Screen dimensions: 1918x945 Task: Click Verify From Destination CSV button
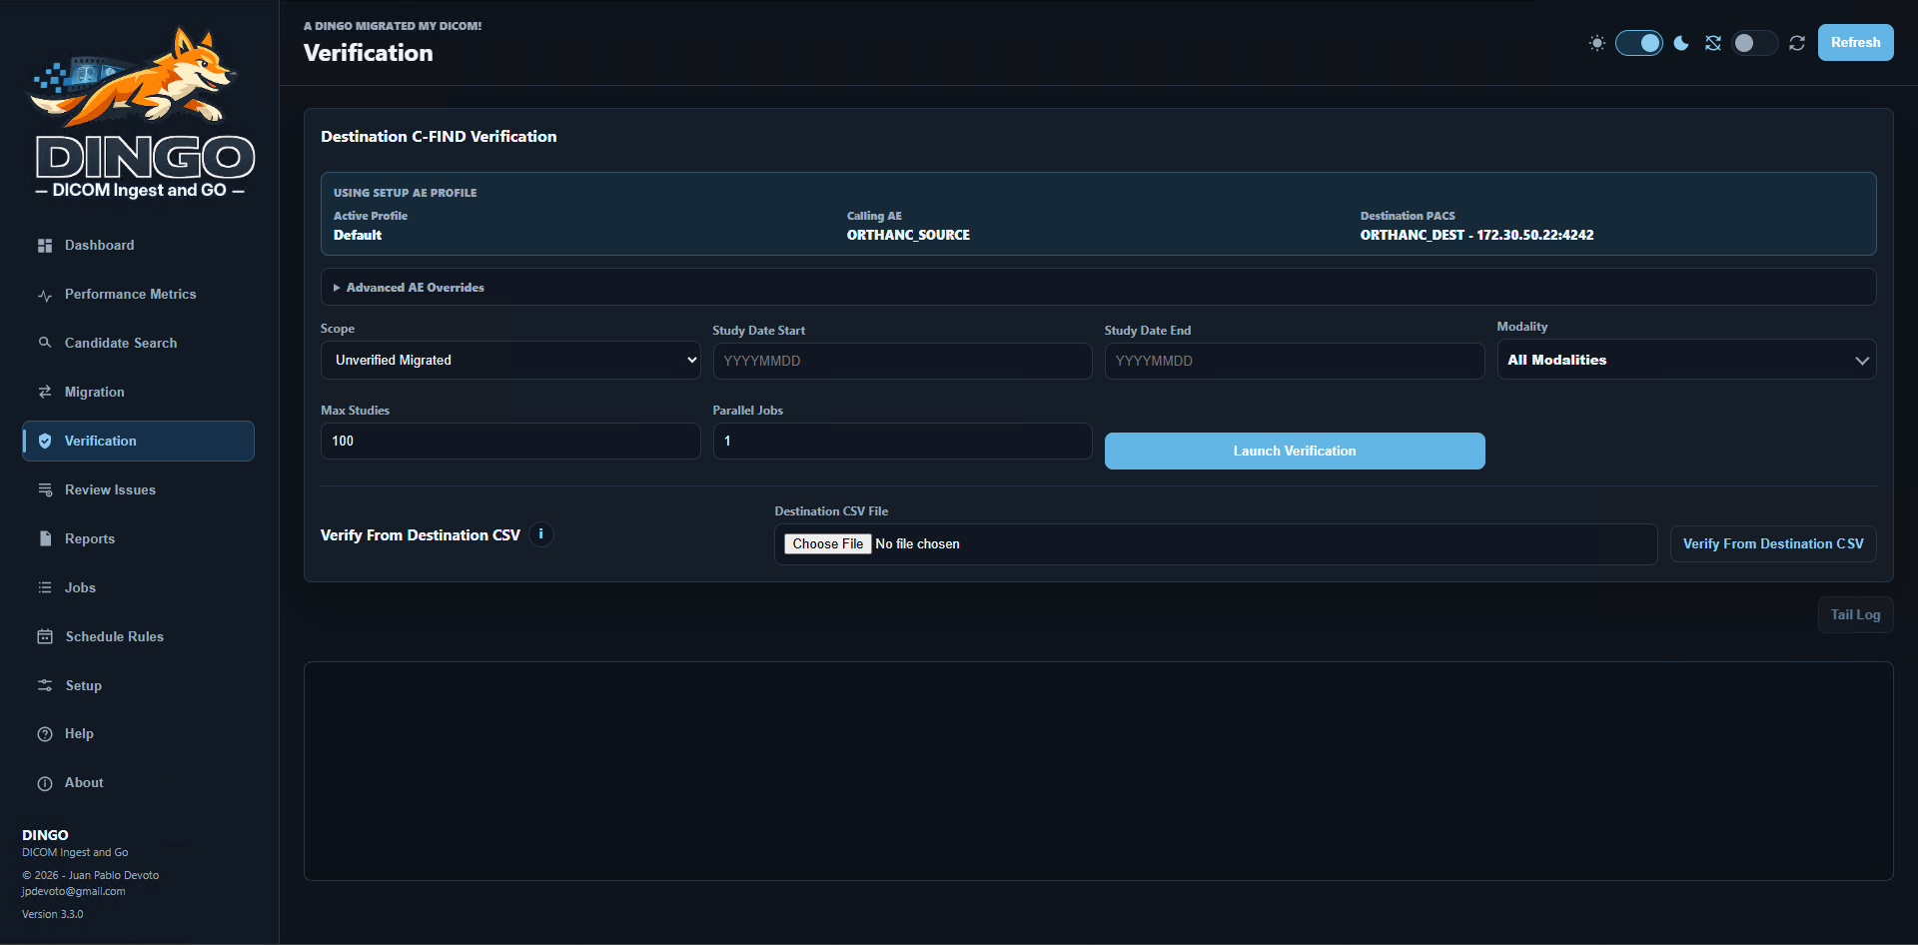(x=1773, y=544)
